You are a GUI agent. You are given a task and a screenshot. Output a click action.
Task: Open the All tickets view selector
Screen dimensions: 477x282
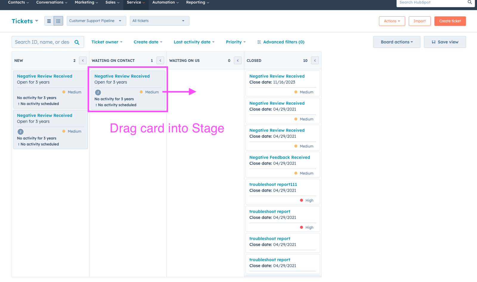[159, 21]
